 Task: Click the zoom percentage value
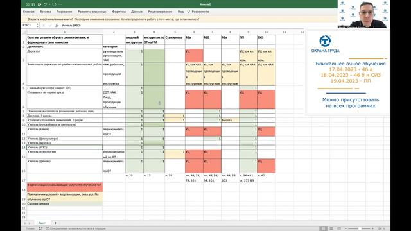click(x=381, y=228)
